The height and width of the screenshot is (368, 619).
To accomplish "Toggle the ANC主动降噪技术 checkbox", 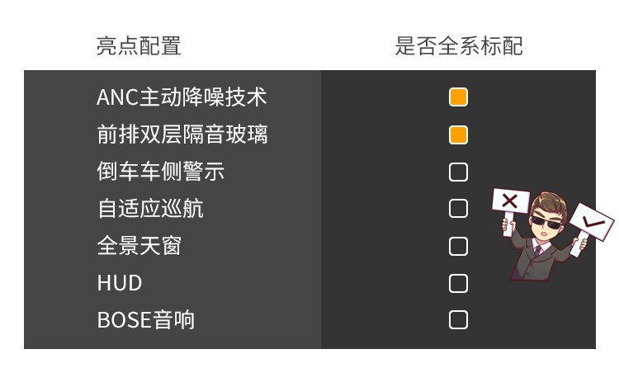I will (458, 97).
